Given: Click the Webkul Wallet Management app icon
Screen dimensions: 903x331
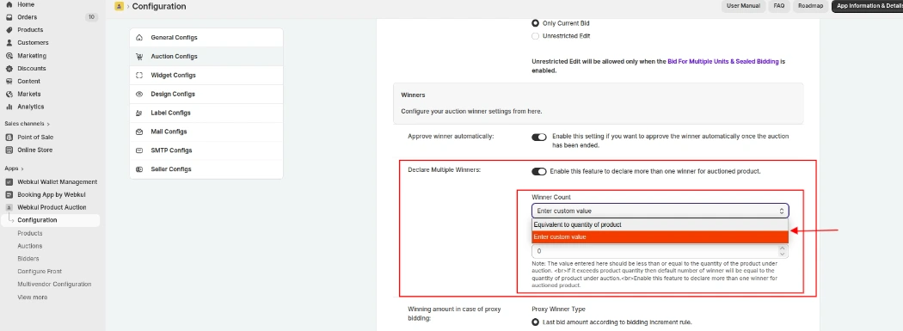Looking at the screenshot, I should [x=9, y=182].
